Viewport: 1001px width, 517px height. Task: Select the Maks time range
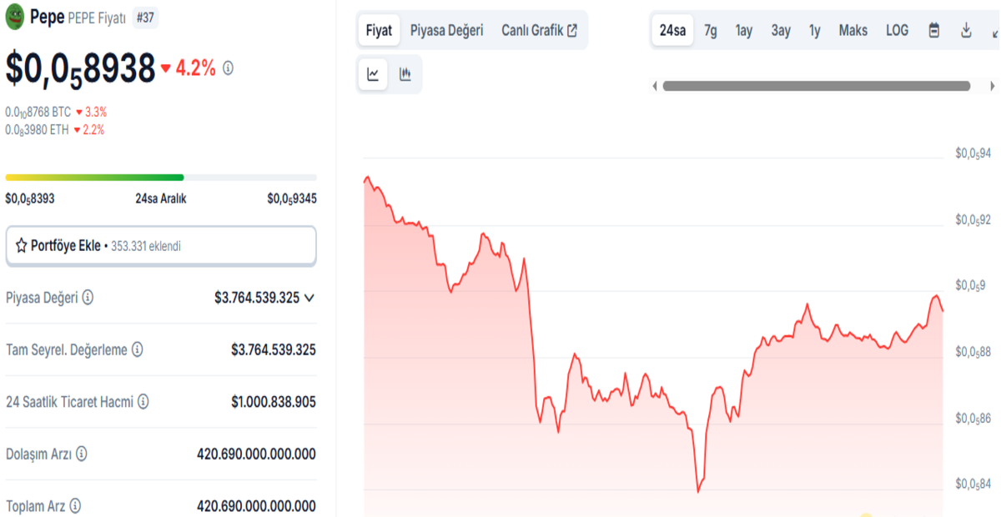tap(853, 31)
